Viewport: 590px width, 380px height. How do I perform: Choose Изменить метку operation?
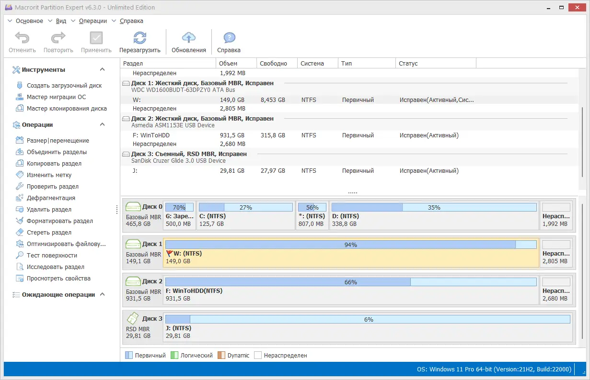pyautogui.click(x=49, y=175)
